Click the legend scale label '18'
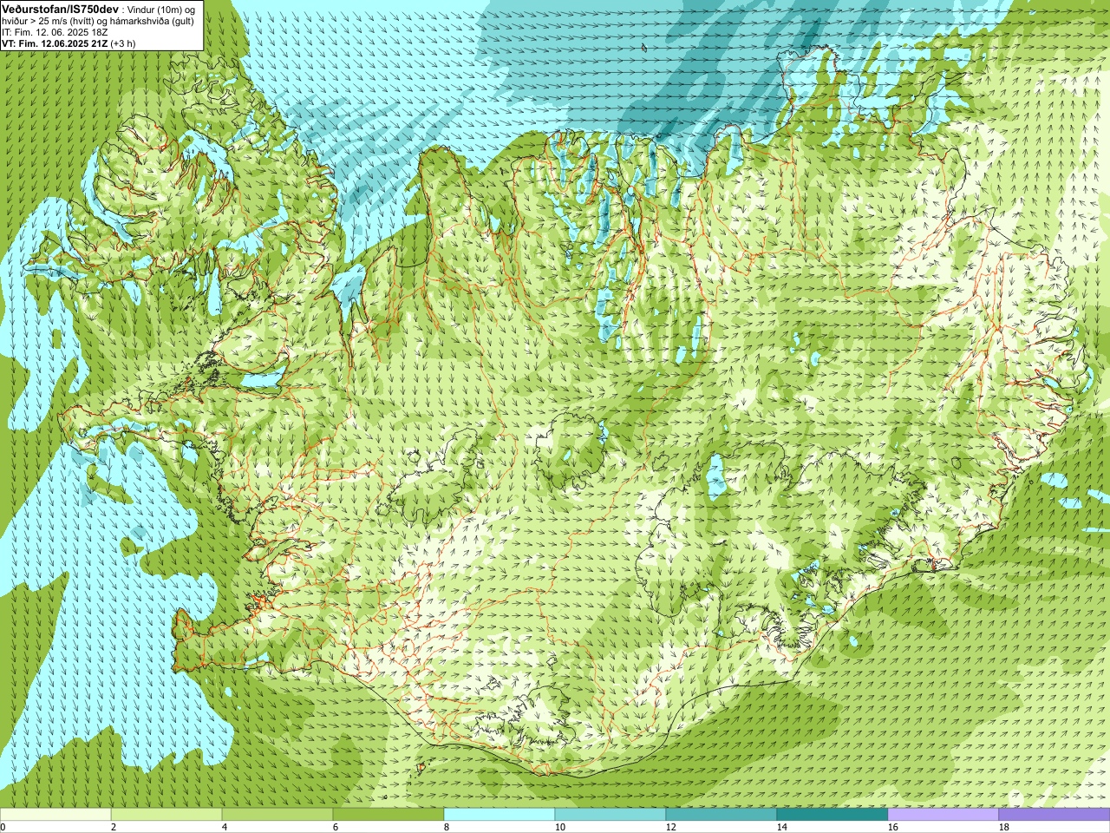The width and height of the screenshot is (1110, 833). 1004,827
